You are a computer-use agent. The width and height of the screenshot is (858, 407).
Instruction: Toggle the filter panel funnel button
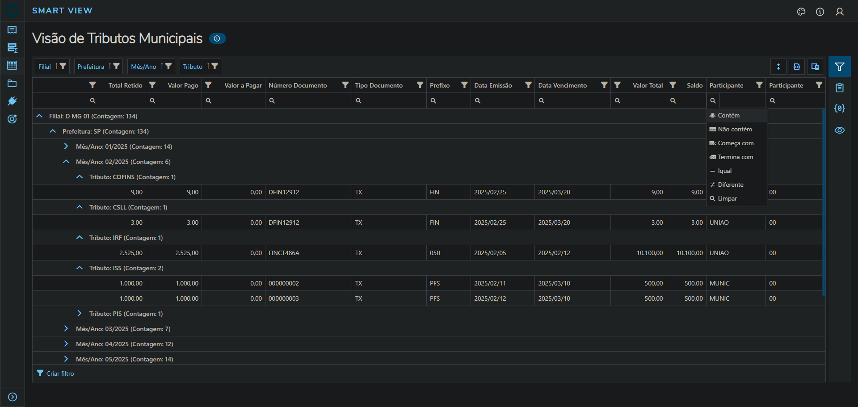(840, 67)
